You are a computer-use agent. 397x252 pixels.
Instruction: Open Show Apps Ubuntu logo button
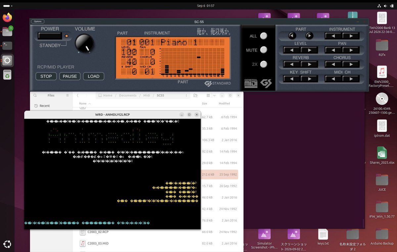coord(7,244)
